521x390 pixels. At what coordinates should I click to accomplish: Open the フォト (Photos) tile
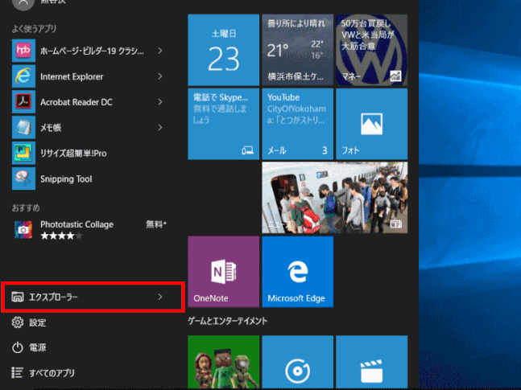[x=371, y=124]
